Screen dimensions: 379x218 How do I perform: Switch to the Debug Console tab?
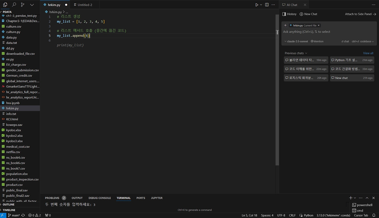tap(99, 198)
